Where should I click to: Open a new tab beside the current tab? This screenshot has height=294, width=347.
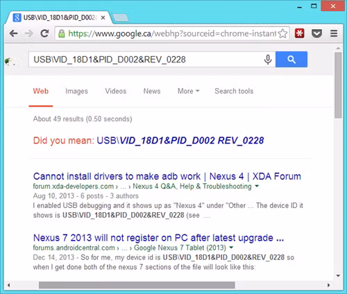click(x=121, y=18)
